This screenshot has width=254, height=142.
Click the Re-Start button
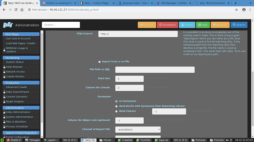click(147, 25)
